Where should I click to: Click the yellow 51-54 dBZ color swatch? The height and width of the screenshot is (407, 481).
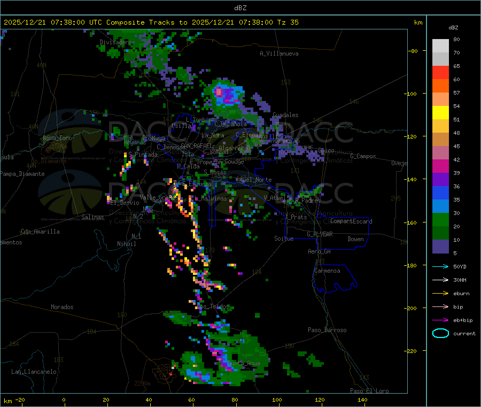440,113
